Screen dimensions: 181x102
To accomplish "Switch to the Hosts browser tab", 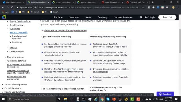I will [63, 2].
